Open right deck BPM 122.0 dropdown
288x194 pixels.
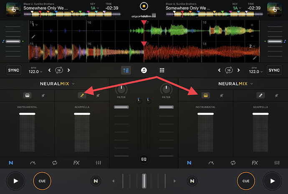tap(256, 70)
